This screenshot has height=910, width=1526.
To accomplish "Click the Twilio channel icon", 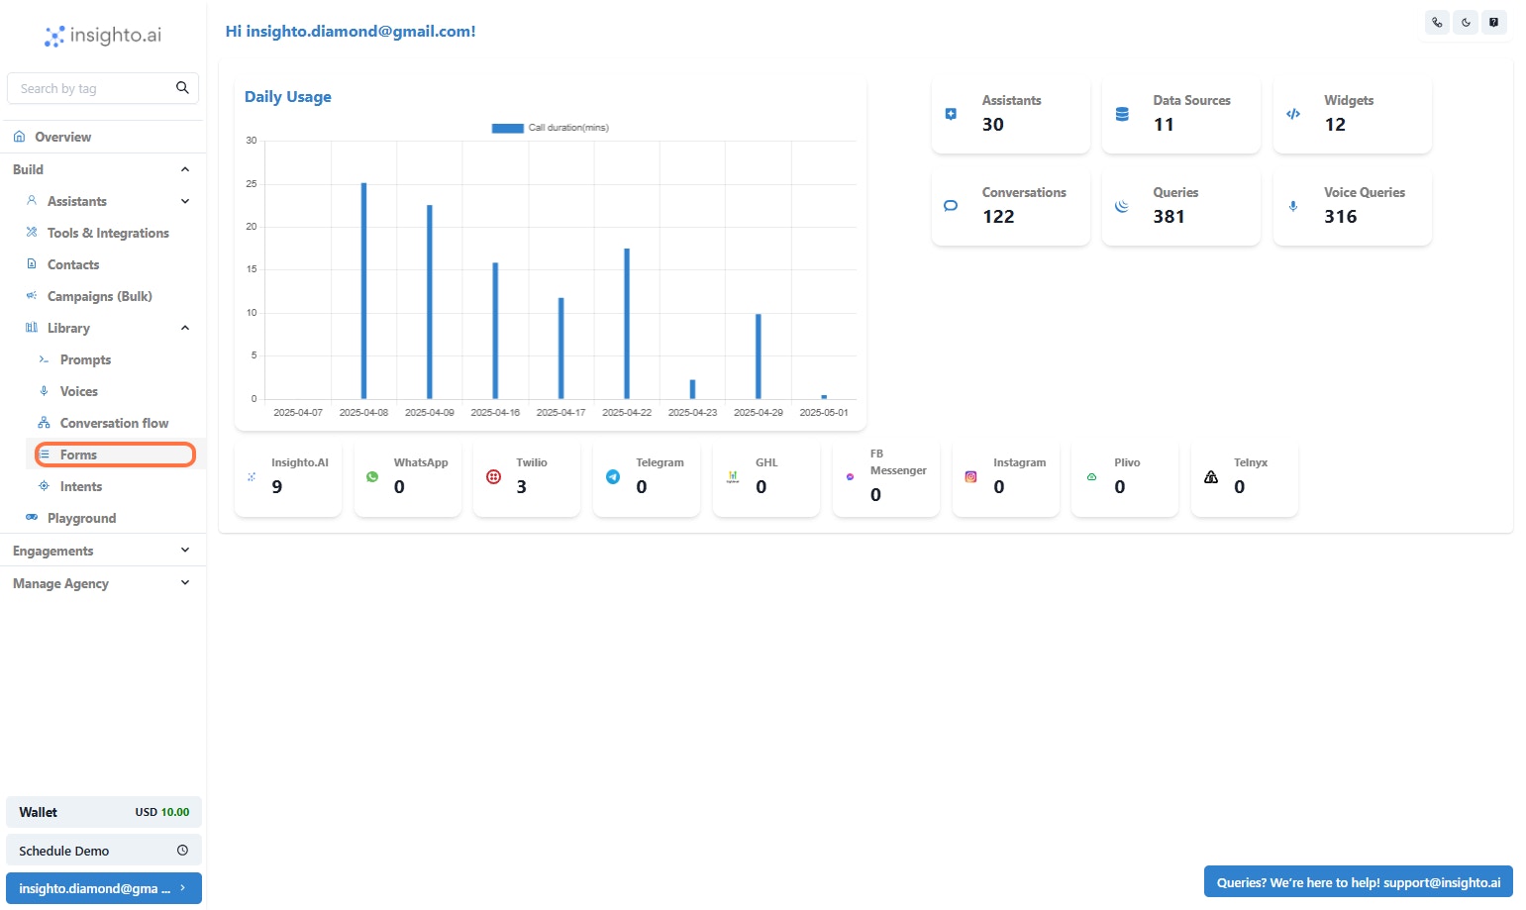I will [493, 477].
